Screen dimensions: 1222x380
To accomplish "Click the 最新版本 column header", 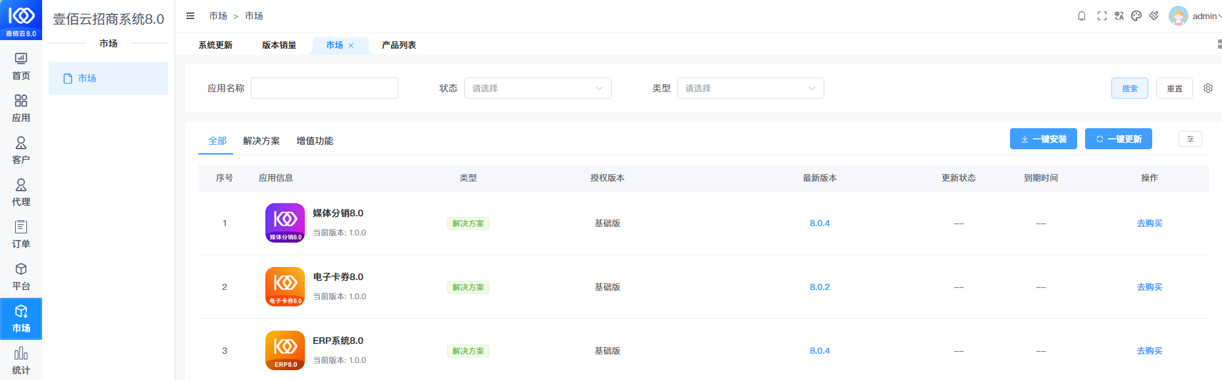I will pos(820,178).
